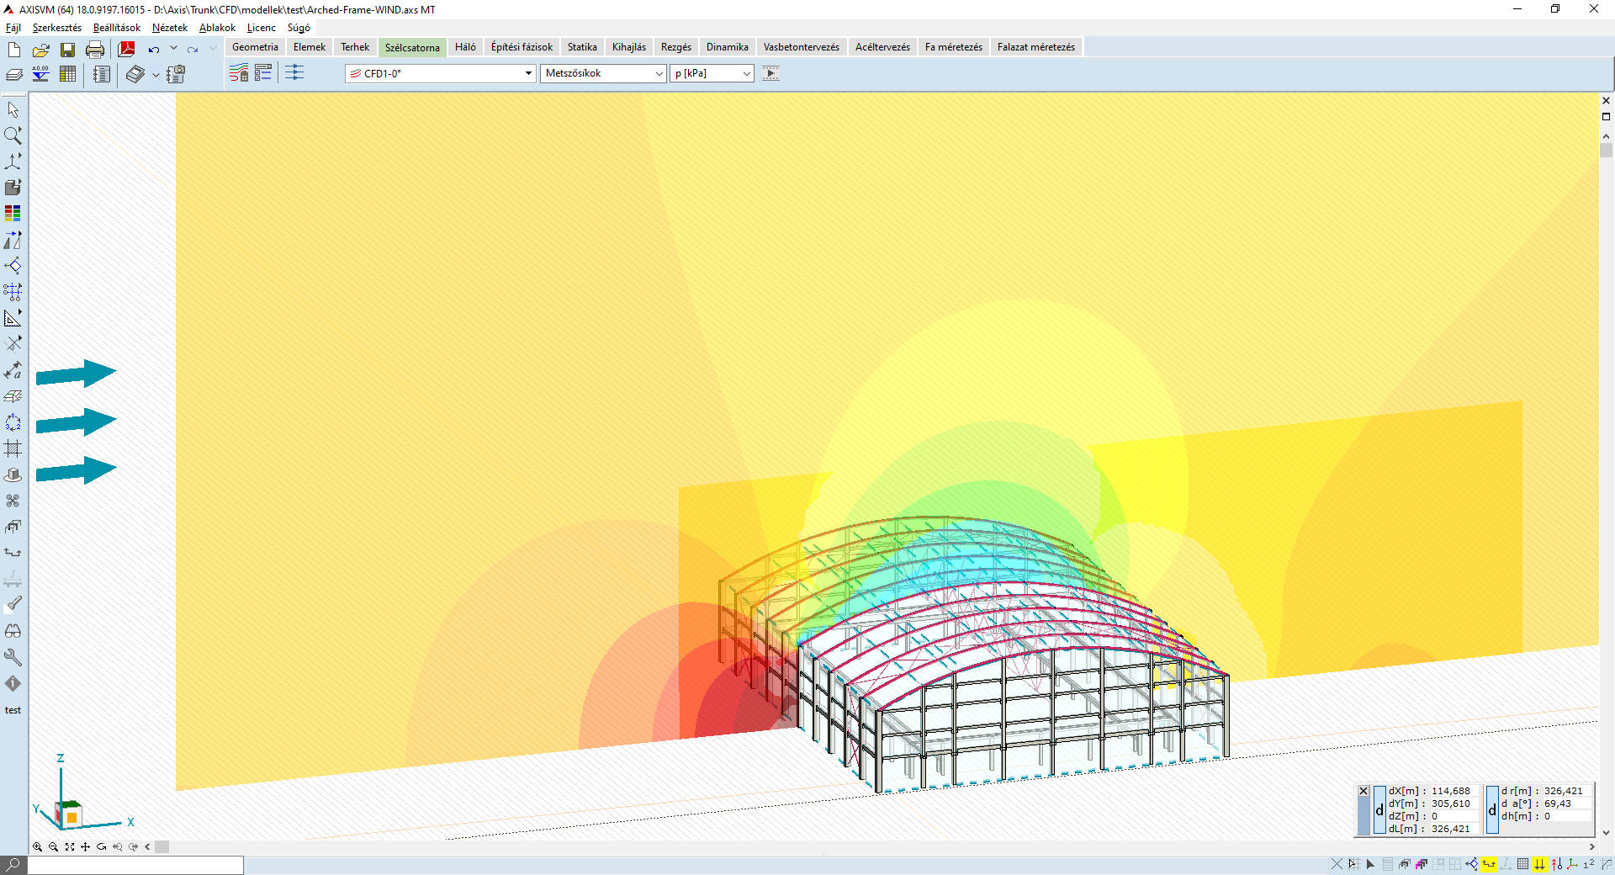Click the Print icon in toolbar
Viewport: 1615px width, 875px height.
(95, 50)
